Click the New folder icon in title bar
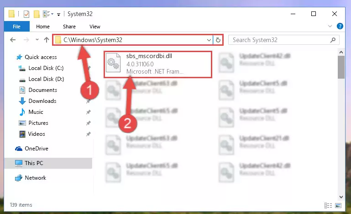Image resolution: width=351 pixels, height=214 pixels. (x=37, y=14)
